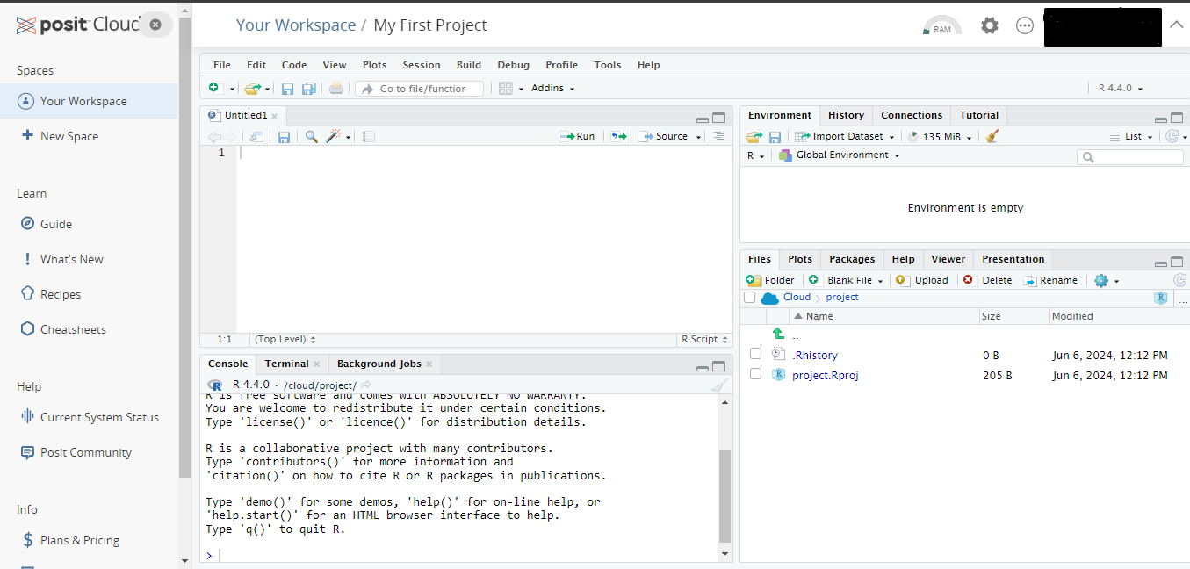The image size is (1190, 569).
Task: Save workspace icon in Environment pane
Action: coord(775,137)
